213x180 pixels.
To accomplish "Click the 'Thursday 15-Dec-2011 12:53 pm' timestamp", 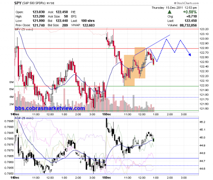I will [174, 8].
